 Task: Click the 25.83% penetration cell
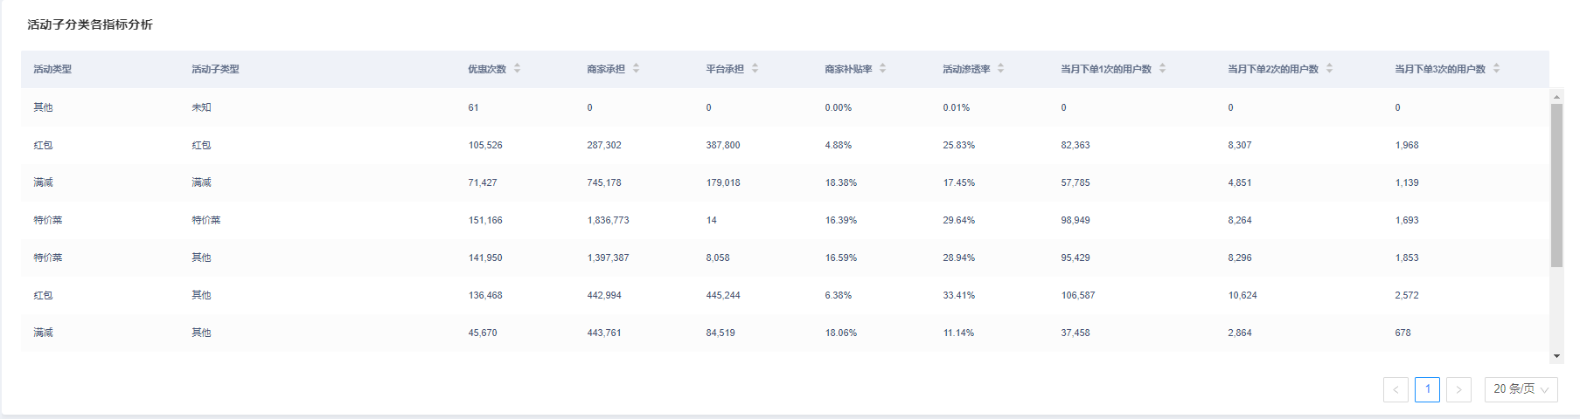958,145
